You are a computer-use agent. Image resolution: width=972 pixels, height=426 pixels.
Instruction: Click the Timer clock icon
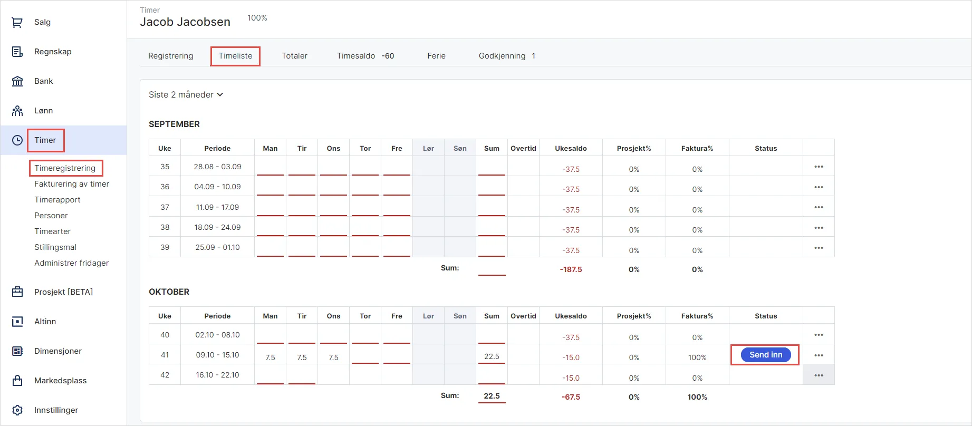(17, 140)
